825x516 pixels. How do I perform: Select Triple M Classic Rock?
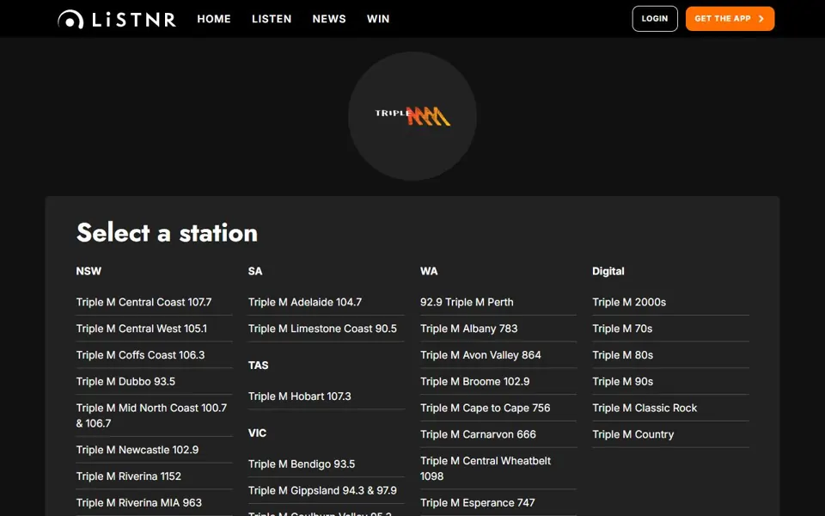(645, 408)
